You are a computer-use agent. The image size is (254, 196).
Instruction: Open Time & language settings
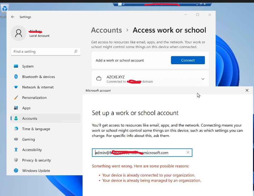[x=46, y=129]
